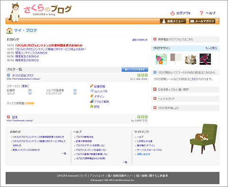The width and height of the screenshot is (228, 187).
Task: Open the 記事投稿 pencil icon
Action: pyautogui.click(x=92, y=86)
